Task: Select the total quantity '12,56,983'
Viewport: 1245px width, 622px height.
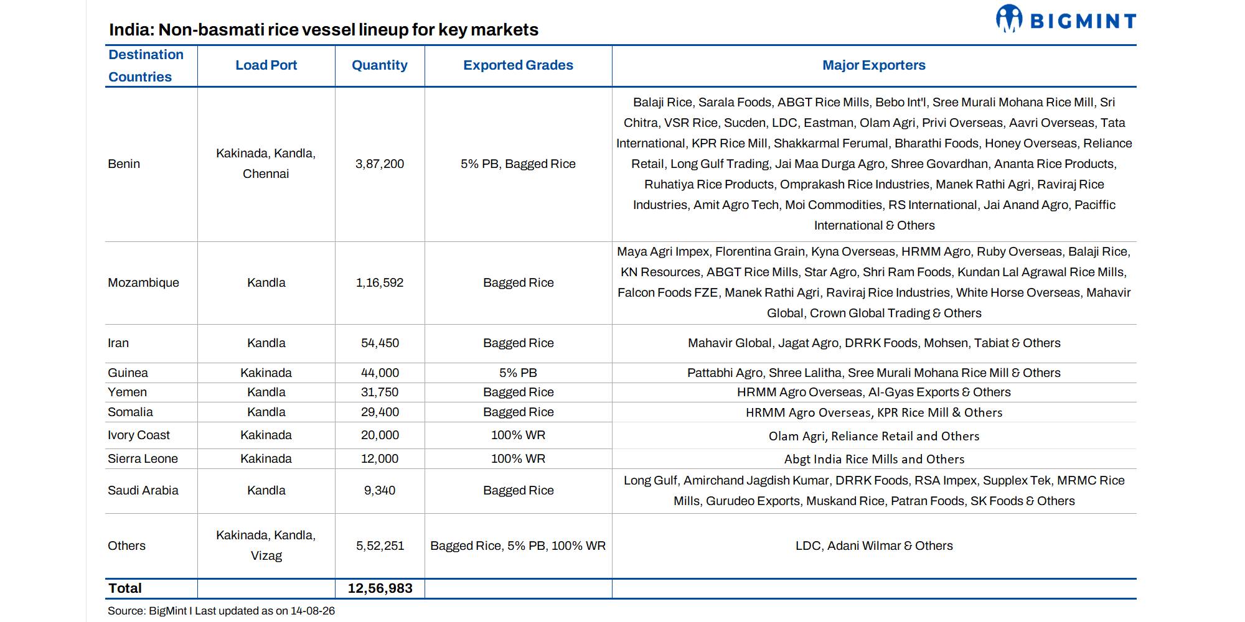Action: coord(380,588)
